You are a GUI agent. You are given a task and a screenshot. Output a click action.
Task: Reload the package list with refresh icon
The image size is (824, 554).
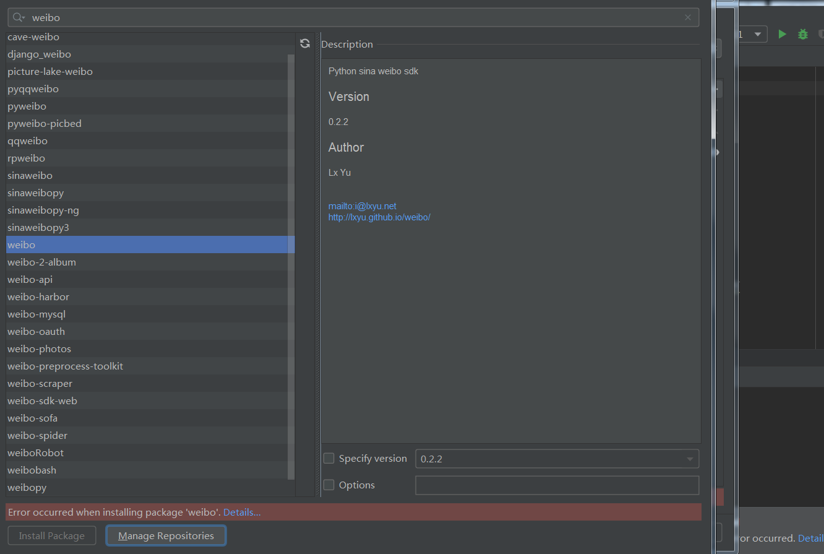[x=304, y=43]
